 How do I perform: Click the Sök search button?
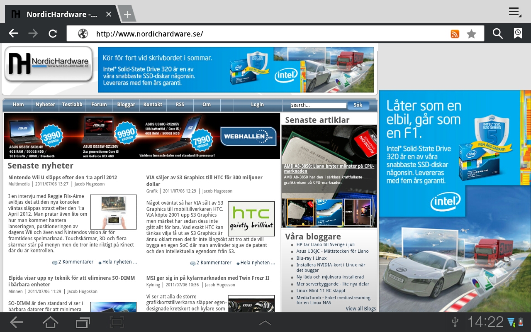358,105
